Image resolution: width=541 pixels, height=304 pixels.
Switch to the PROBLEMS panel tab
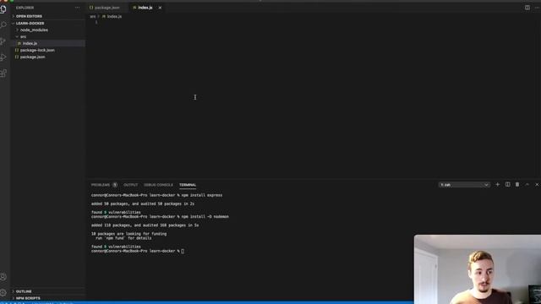[x=103, y=185]
